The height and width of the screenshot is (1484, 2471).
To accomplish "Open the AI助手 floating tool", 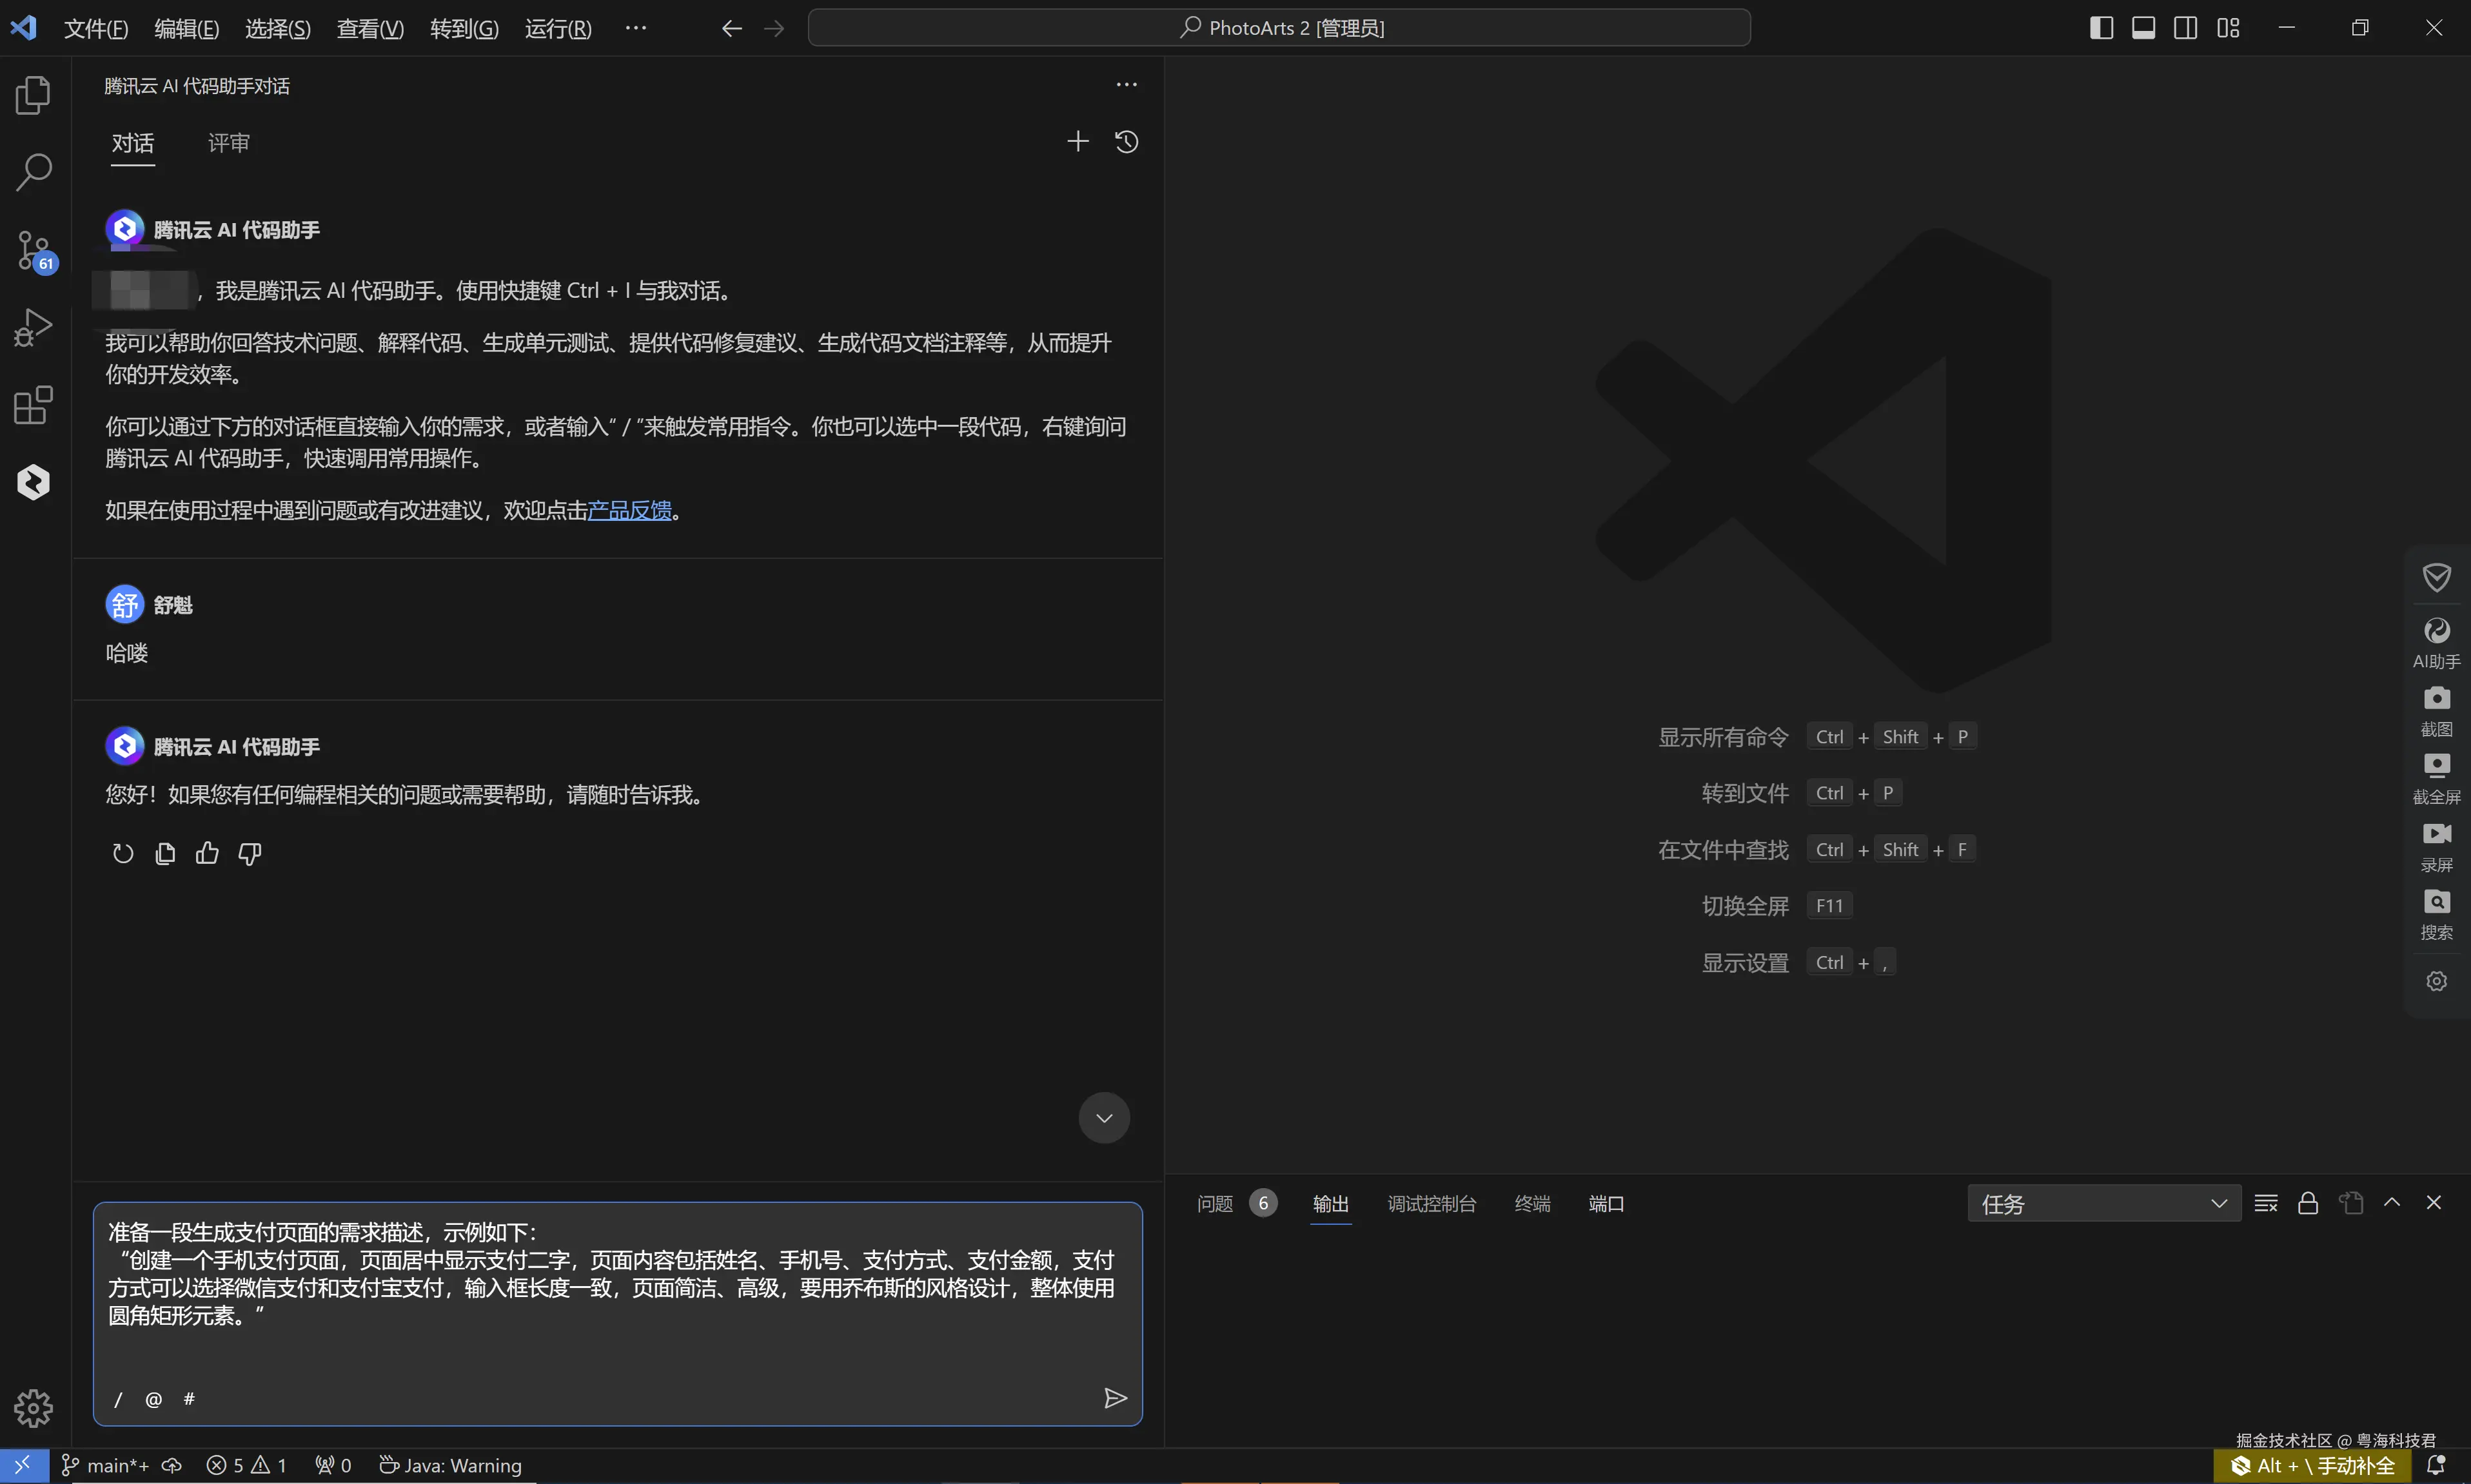I will coord(2437,643).
